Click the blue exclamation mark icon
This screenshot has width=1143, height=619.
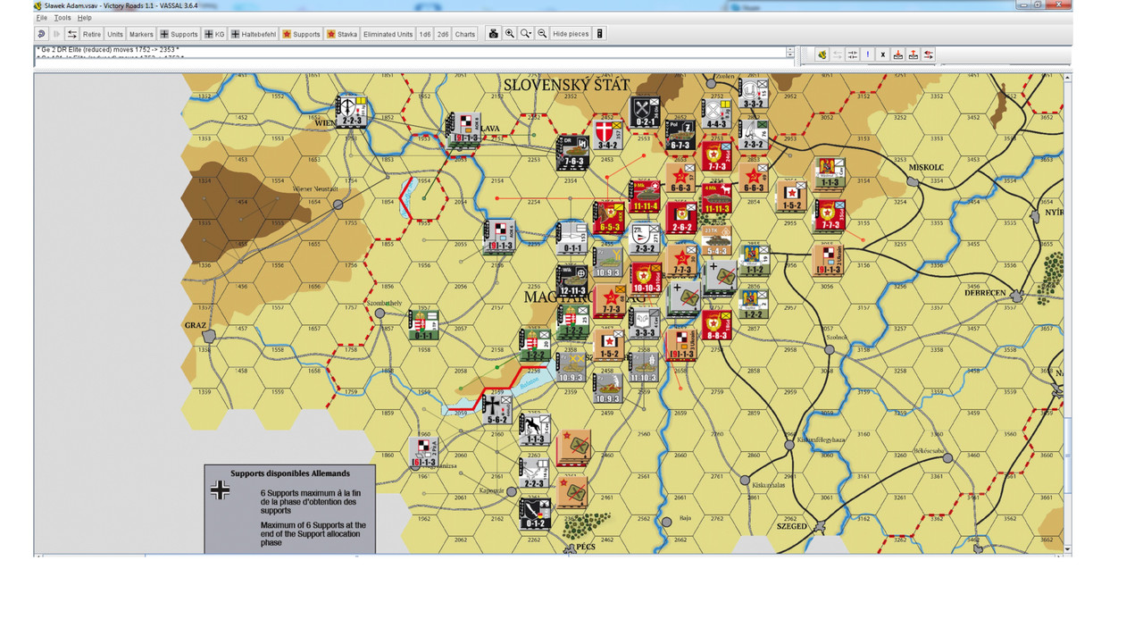point(868,54)
